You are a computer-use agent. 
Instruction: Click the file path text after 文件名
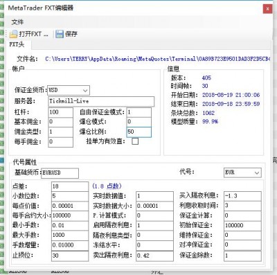click(158, 59)
